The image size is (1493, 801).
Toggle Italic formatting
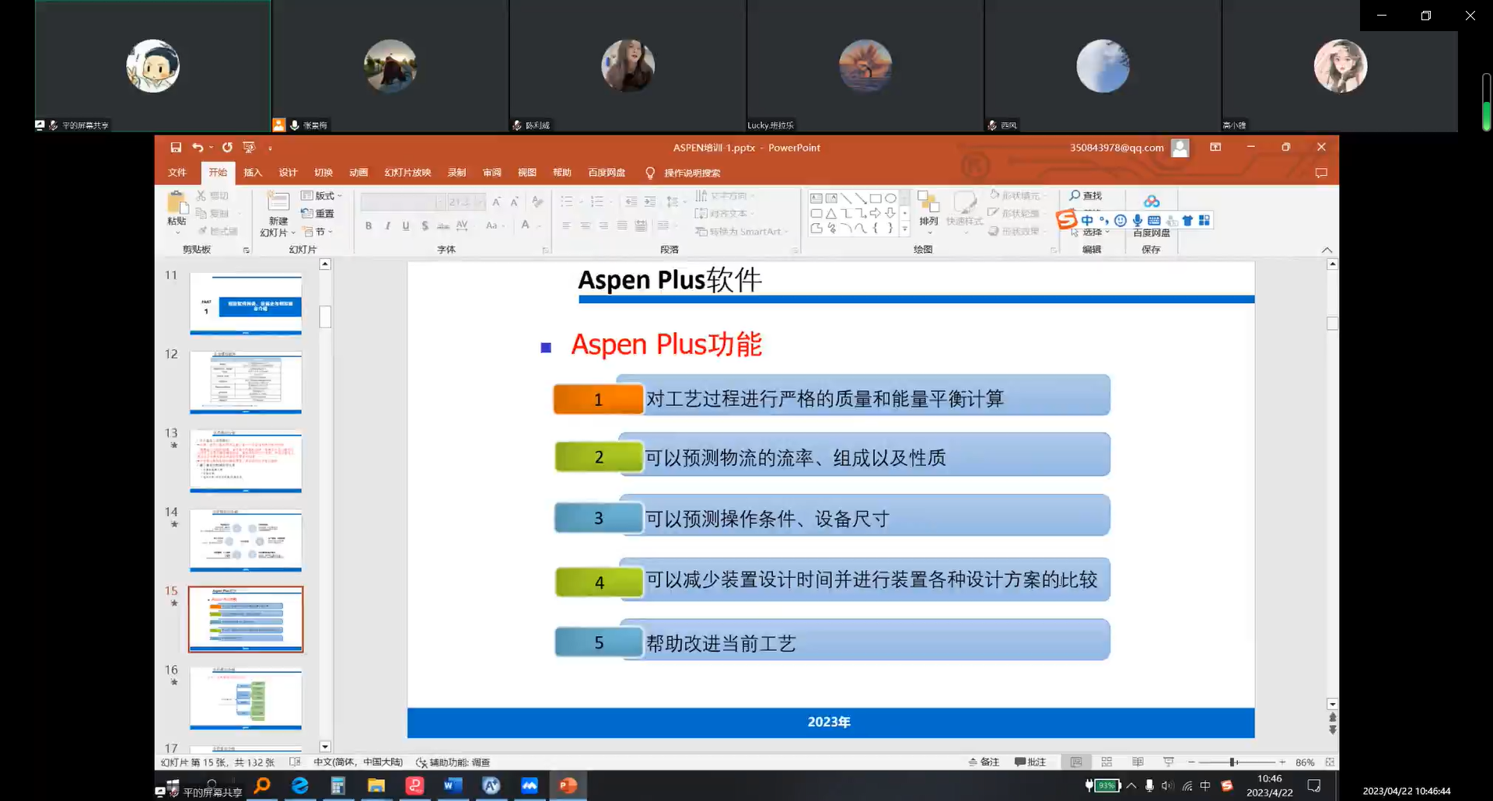coord(387,226)
